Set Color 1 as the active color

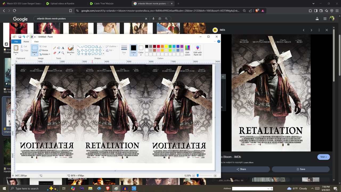pos(133,50)
